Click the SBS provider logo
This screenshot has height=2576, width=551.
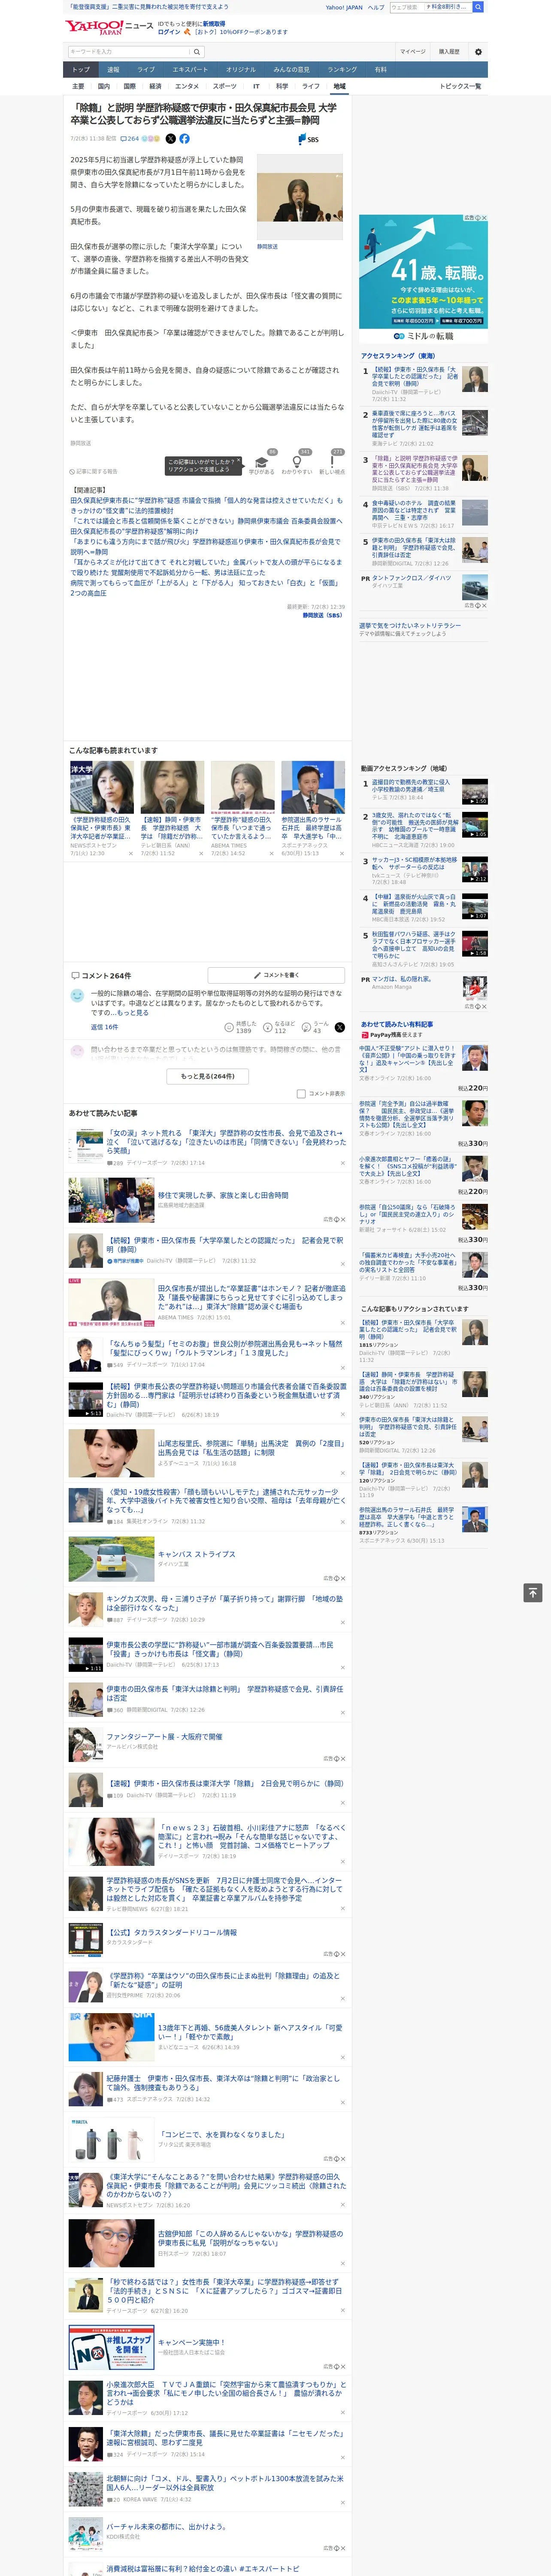(308, 139)
